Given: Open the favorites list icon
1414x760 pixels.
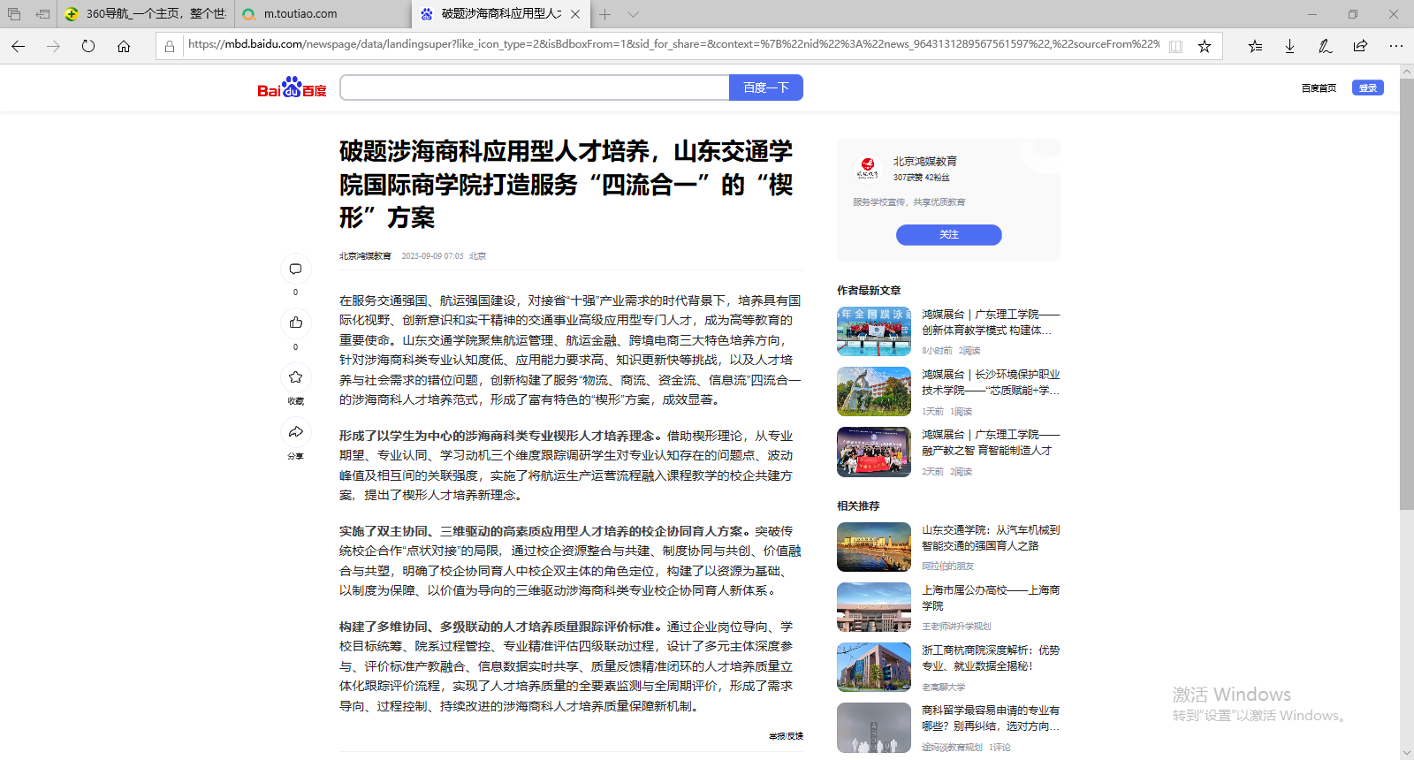Looking at the screenshot, I should tap(1255, 46).
